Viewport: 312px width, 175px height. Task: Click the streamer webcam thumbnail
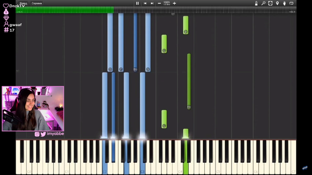click(x=33, y=108)
